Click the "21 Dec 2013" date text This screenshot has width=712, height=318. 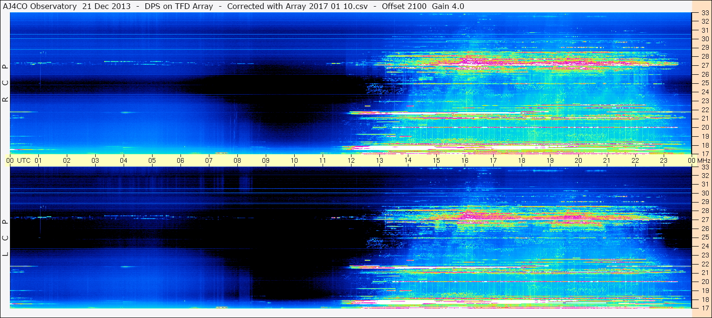click(107, 6)
